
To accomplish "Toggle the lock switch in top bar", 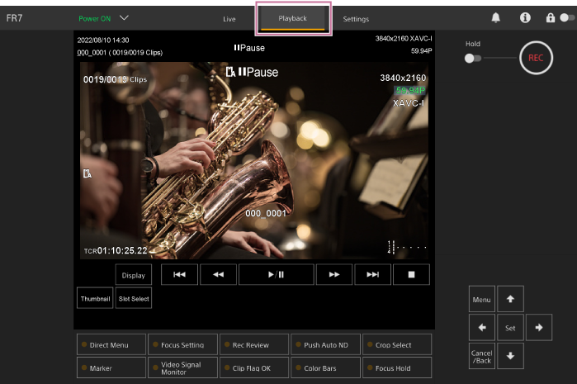I will pyautogui.click(x=564, y=17).
